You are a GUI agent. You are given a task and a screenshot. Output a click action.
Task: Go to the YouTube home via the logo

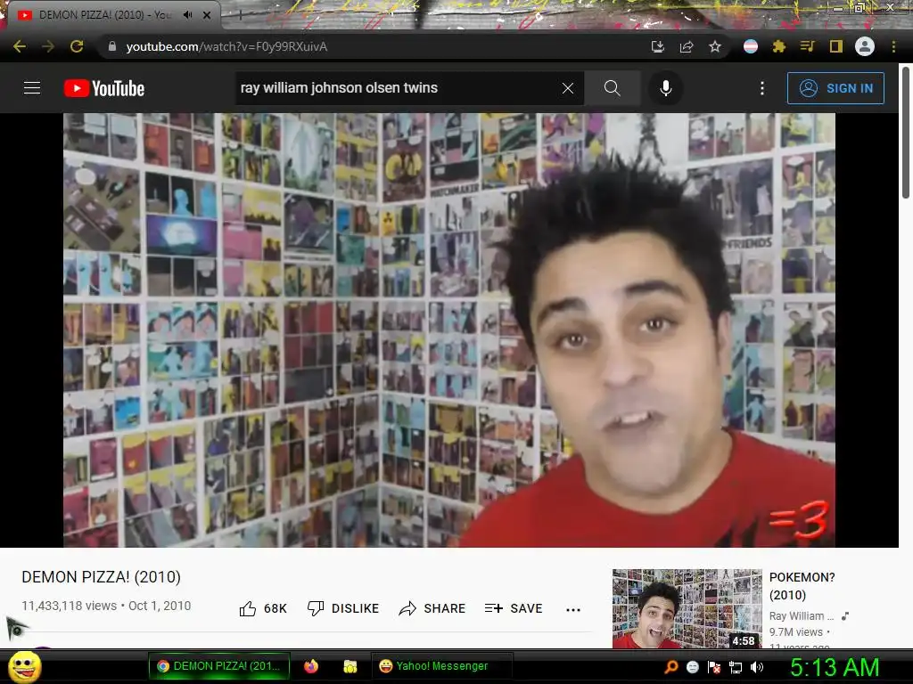[x=104, y=88]
